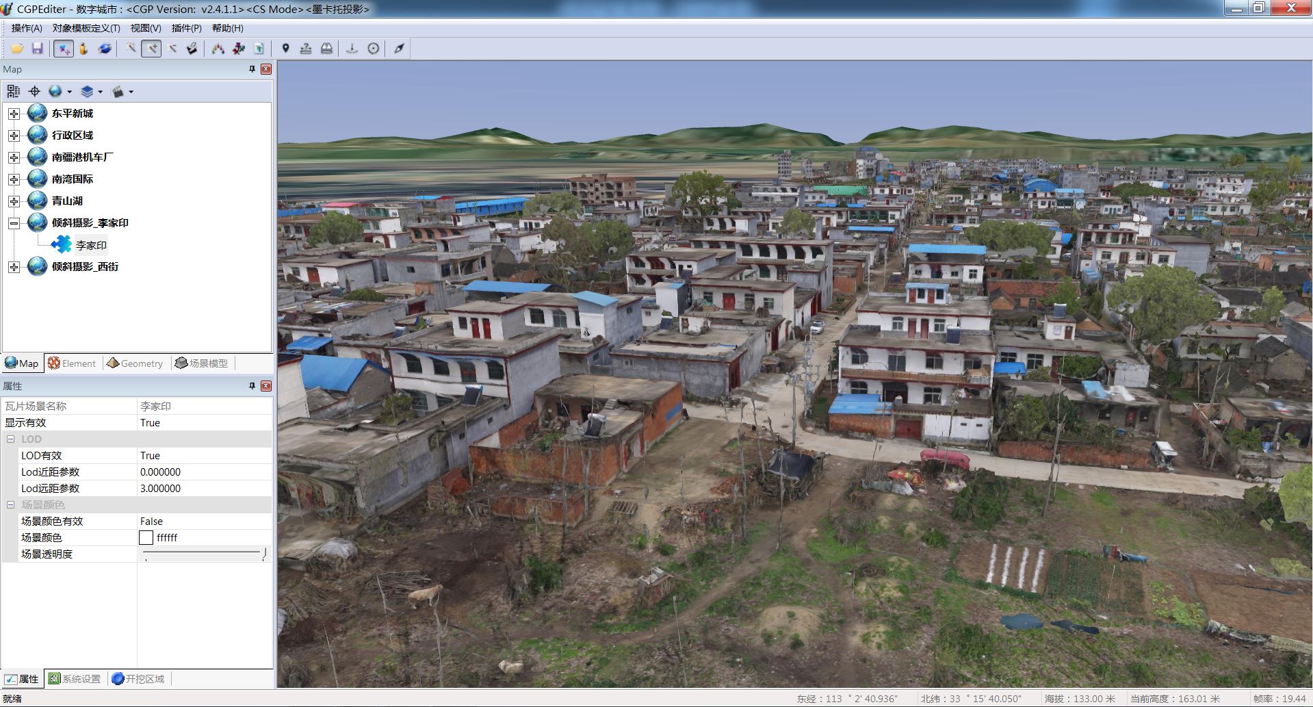Collapse the 场景颜色 property group
The image size is (1313, 707).
(x=11, y=505)
